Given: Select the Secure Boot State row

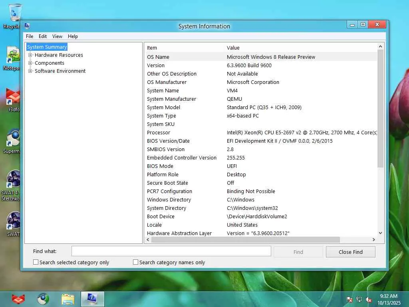Looking at the screenshot, I should tap(261, 183).
